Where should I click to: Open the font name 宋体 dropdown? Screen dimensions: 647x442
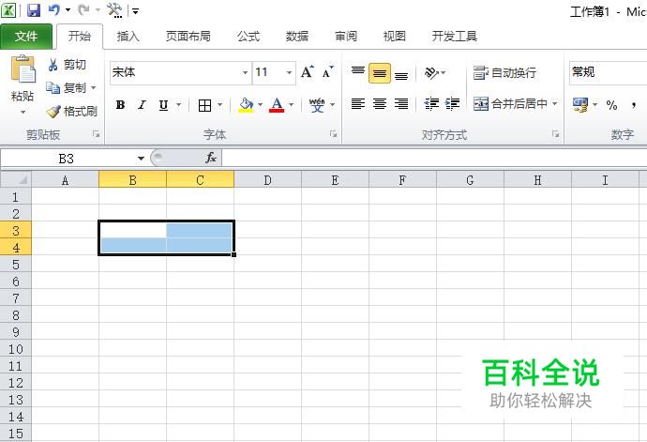click(245, 72)
